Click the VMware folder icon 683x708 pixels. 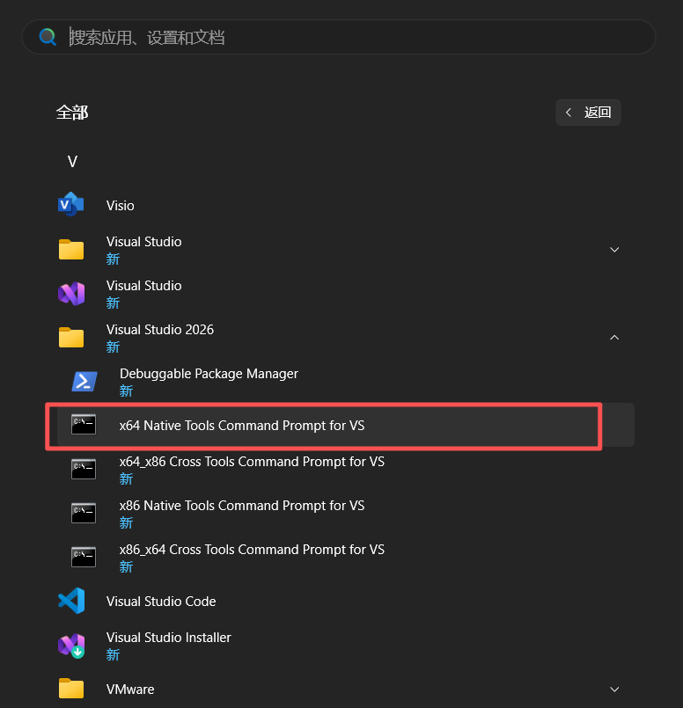point(71,689)
